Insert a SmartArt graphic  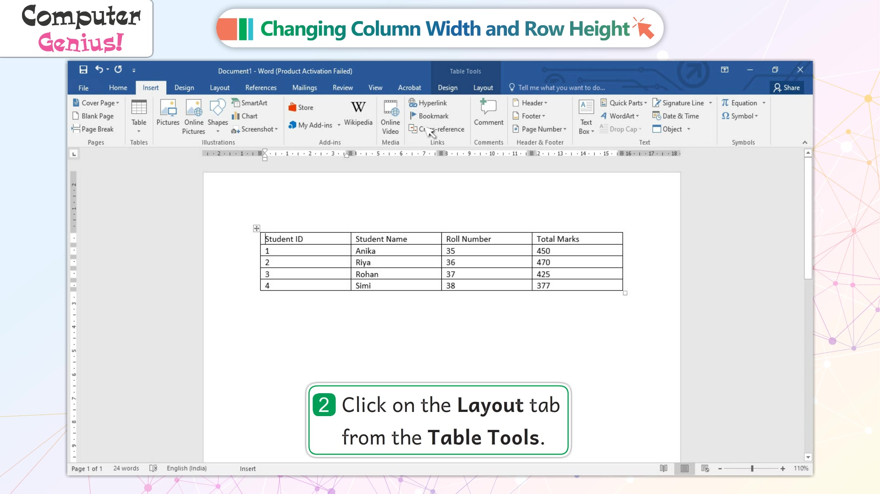tap(250, 103)
